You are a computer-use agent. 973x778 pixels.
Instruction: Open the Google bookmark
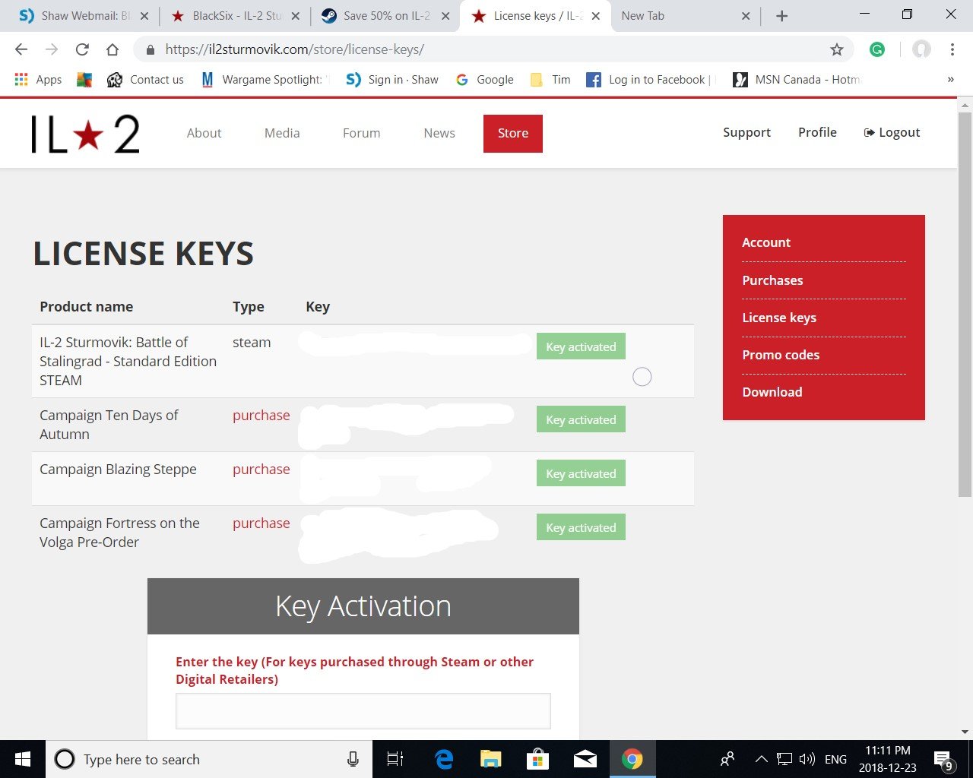pos(485,80)
